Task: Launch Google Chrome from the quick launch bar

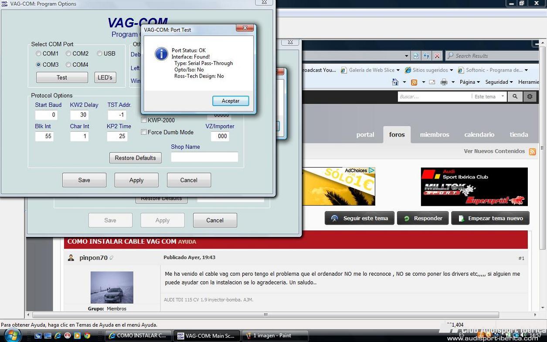Action: point(87,336)
